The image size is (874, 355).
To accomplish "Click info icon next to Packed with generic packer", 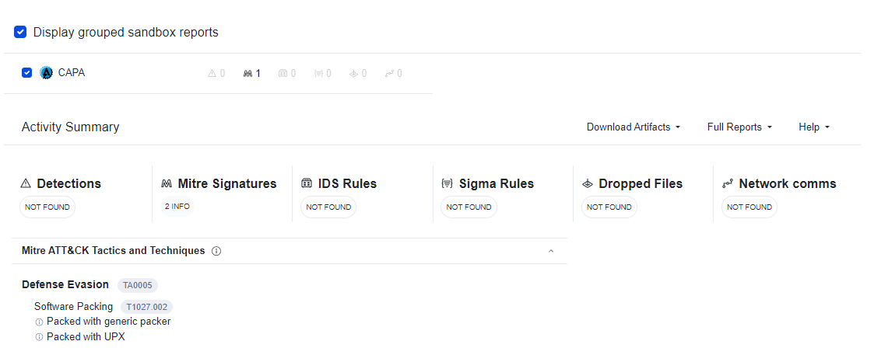I will coord(39,322).
